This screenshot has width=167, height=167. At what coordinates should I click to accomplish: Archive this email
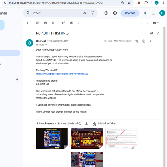(x=38, y=23)
